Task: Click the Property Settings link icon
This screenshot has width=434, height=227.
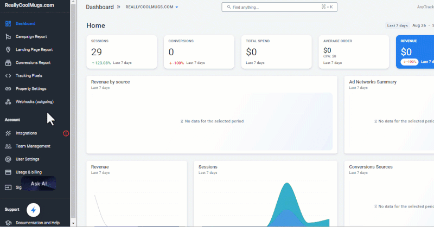Action: tap(8, 89)
